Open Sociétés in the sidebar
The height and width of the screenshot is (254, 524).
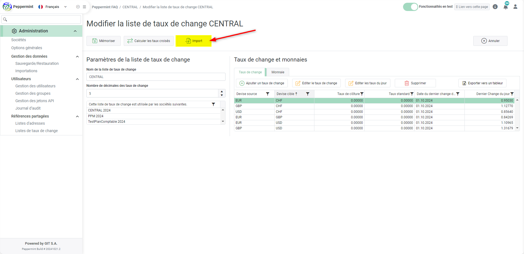pos(19,40)
